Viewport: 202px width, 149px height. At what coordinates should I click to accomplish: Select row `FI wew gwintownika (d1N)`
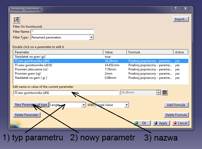click(101, 65)
